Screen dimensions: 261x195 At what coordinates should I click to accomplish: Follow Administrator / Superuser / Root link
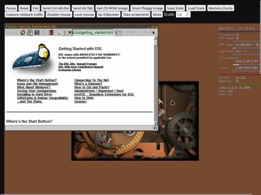99,91
